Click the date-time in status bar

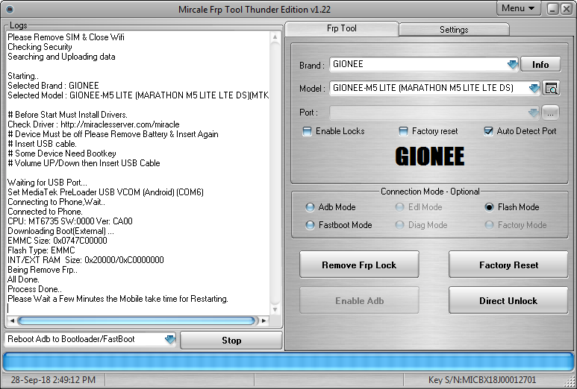pyautogui.click(x=53, y=380)
